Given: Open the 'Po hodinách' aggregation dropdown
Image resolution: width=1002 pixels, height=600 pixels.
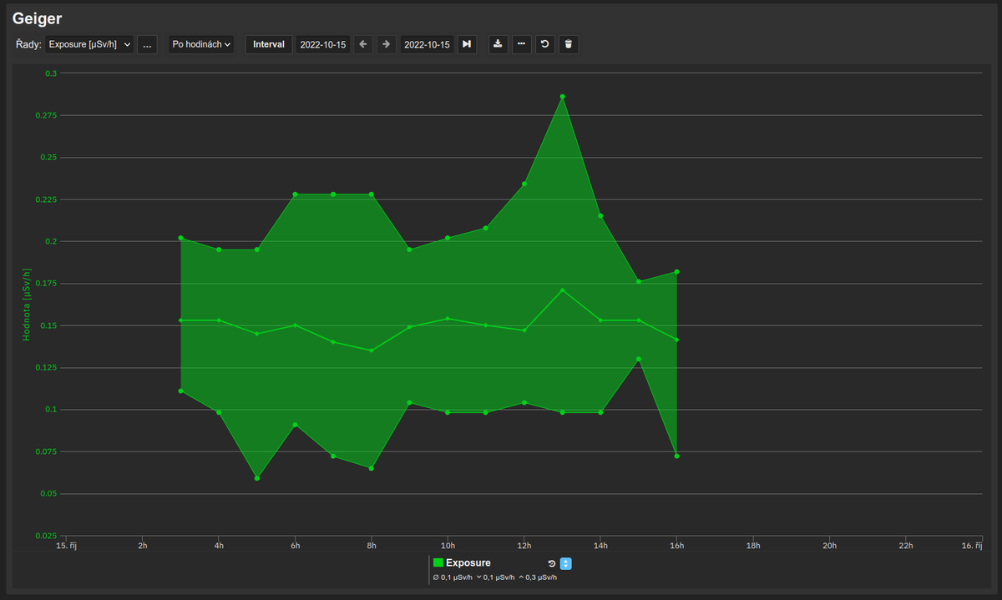Looking at the screenshot, I should click(x=201, y=44).
